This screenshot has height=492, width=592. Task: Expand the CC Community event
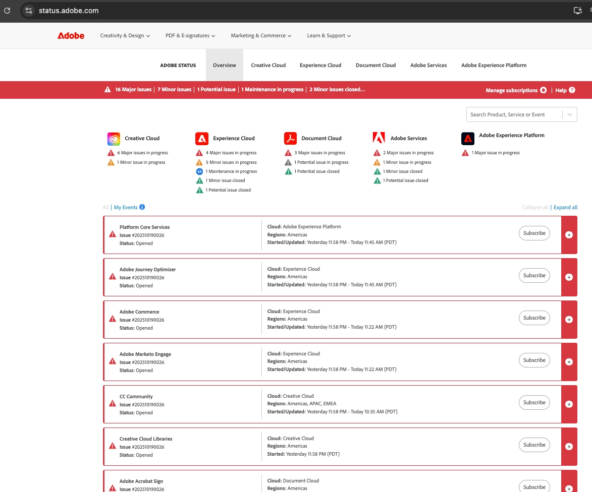point(569,404)
